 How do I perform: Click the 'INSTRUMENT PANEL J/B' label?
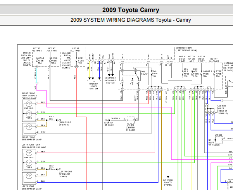pos(228,67)
